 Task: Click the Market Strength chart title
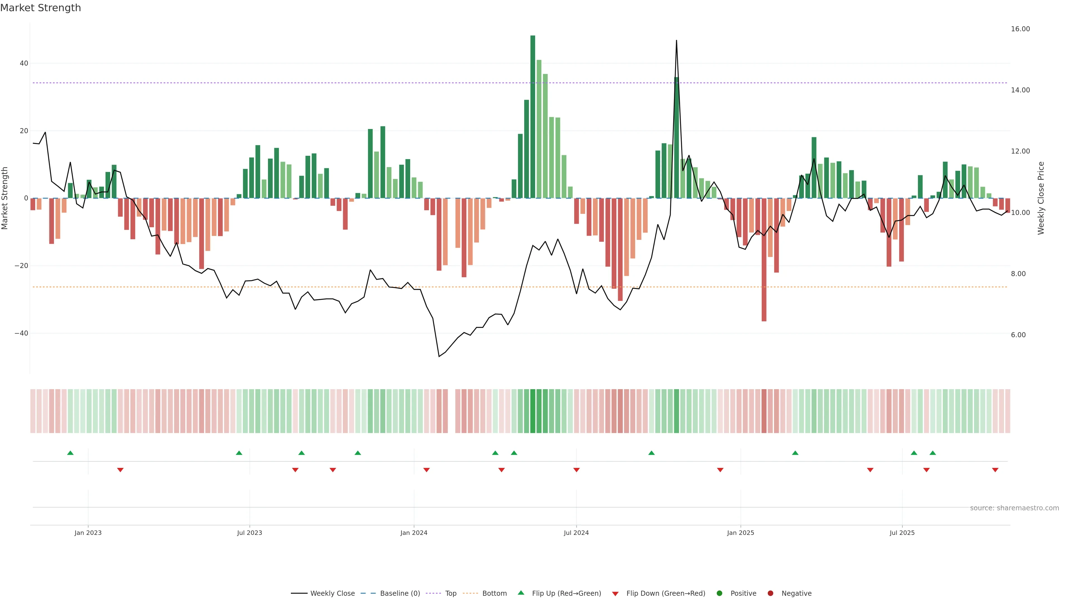pyautogui.click(x=41, y=8)
